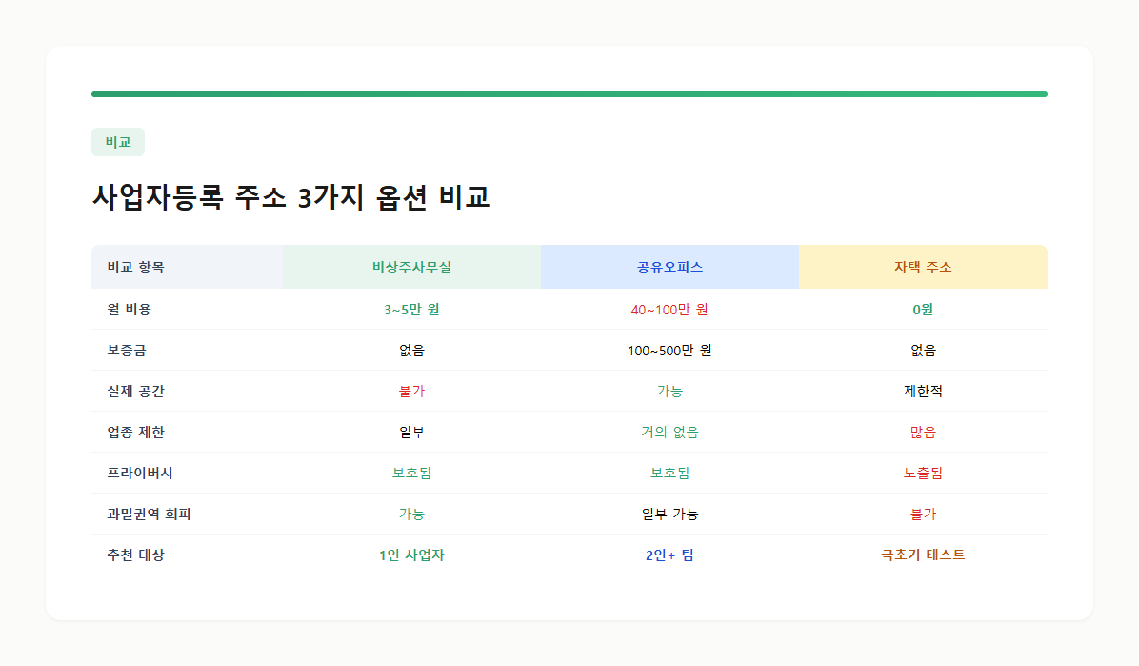Click the 40~100만 원 cell
This screenshot has height=666, width=1139.
pos(669,309)
